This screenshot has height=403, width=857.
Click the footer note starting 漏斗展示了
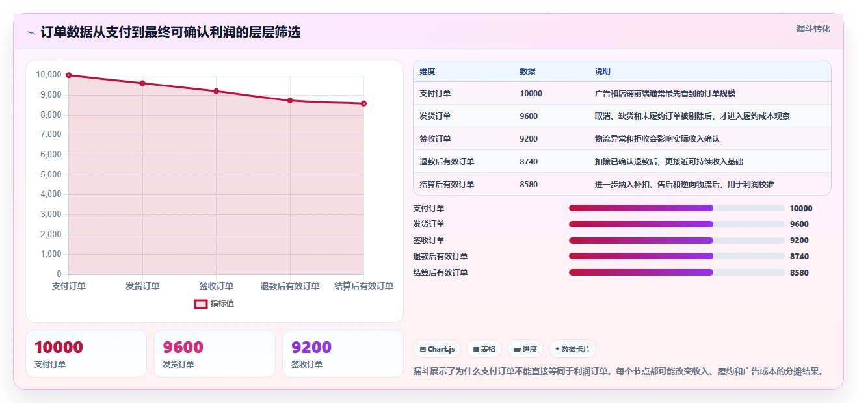619,372
